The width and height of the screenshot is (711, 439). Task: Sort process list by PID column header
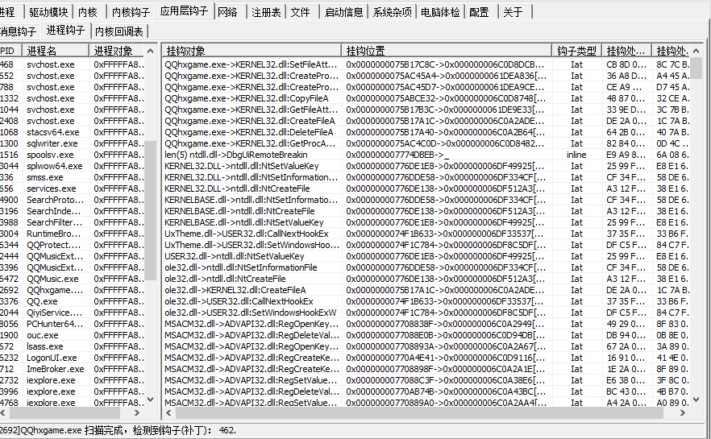tap(11, 50)
